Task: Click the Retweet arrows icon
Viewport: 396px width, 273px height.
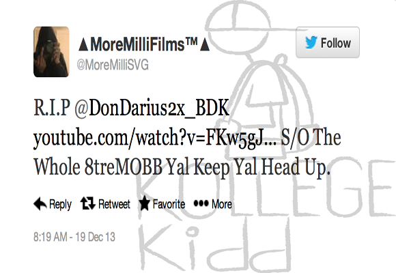Action: click(x=87, y=203)
